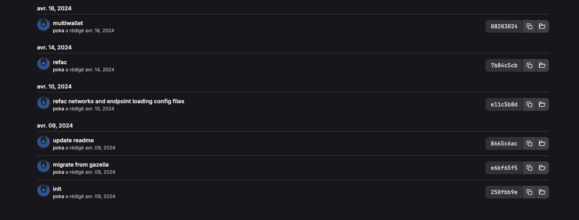Copy commit SHA e6bf65f5

click(529, 168)
